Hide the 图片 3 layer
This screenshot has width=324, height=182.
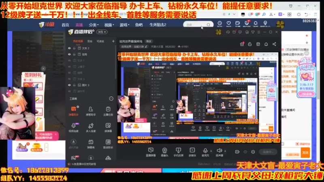69,85
